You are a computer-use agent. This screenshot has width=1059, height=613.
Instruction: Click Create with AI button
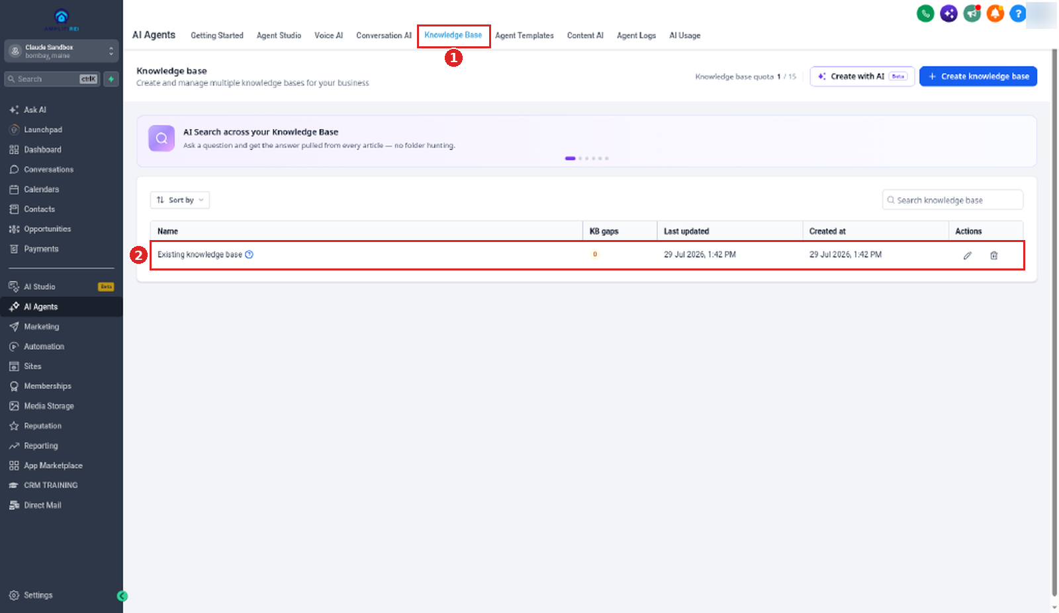(x=862, y=77)
